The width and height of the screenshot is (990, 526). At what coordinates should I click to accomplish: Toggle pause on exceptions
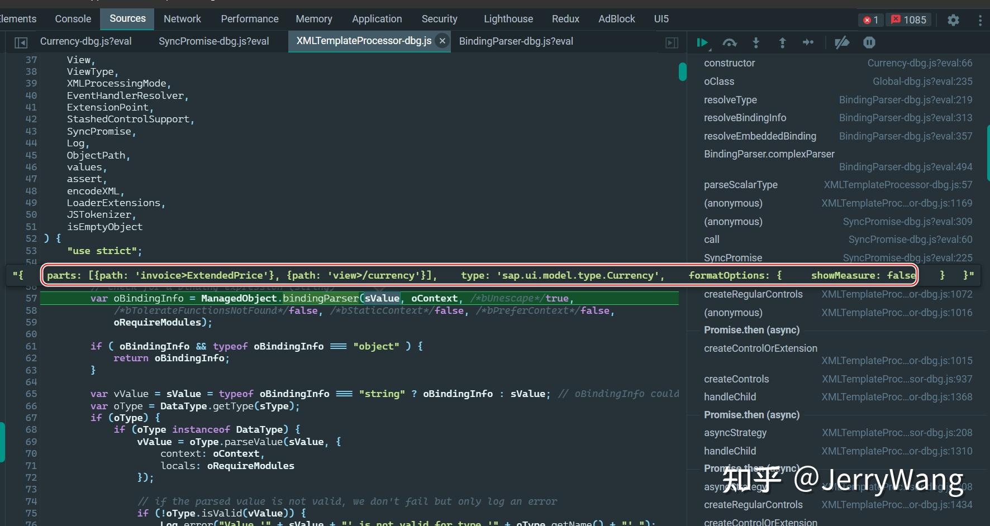[869, 42]
